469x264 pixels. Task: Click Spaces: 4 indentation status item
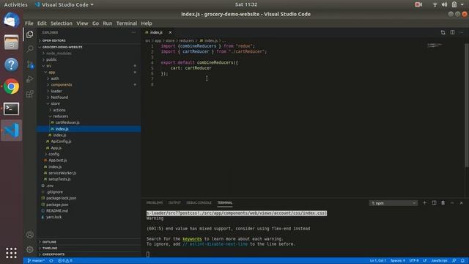(x=397, y=261)
